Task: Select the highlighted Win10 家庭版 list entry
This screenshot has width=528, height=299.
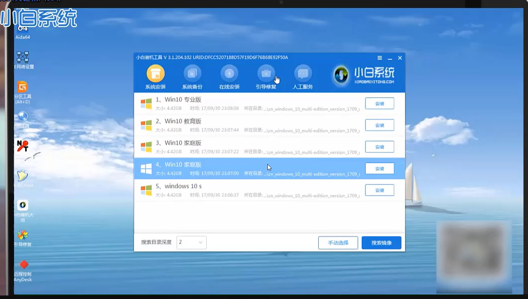Action: [x=226, y=168]
